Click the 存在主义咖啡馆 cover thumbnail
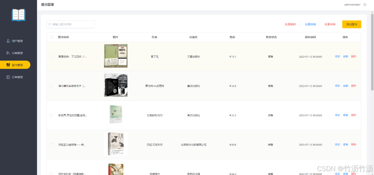The height and width of the screenshot is (175, 374). point(116,144)
